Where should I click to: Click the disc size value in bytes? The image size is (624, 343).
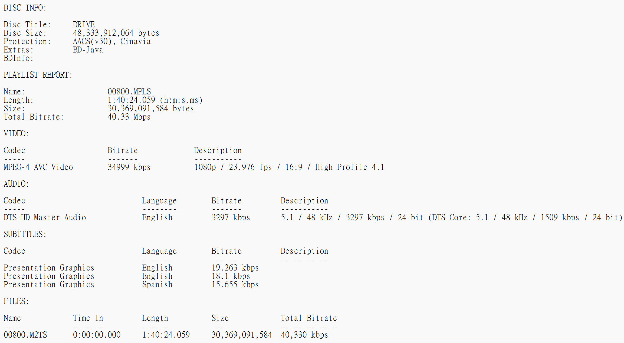pyautogui.click(x=116, y=33)
